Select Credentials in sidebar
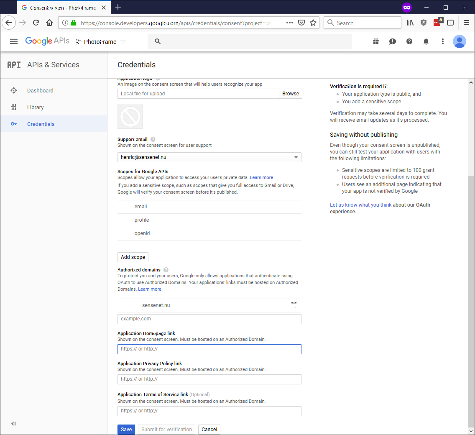Screen dimensions: 475x435 tap(54, 124)
